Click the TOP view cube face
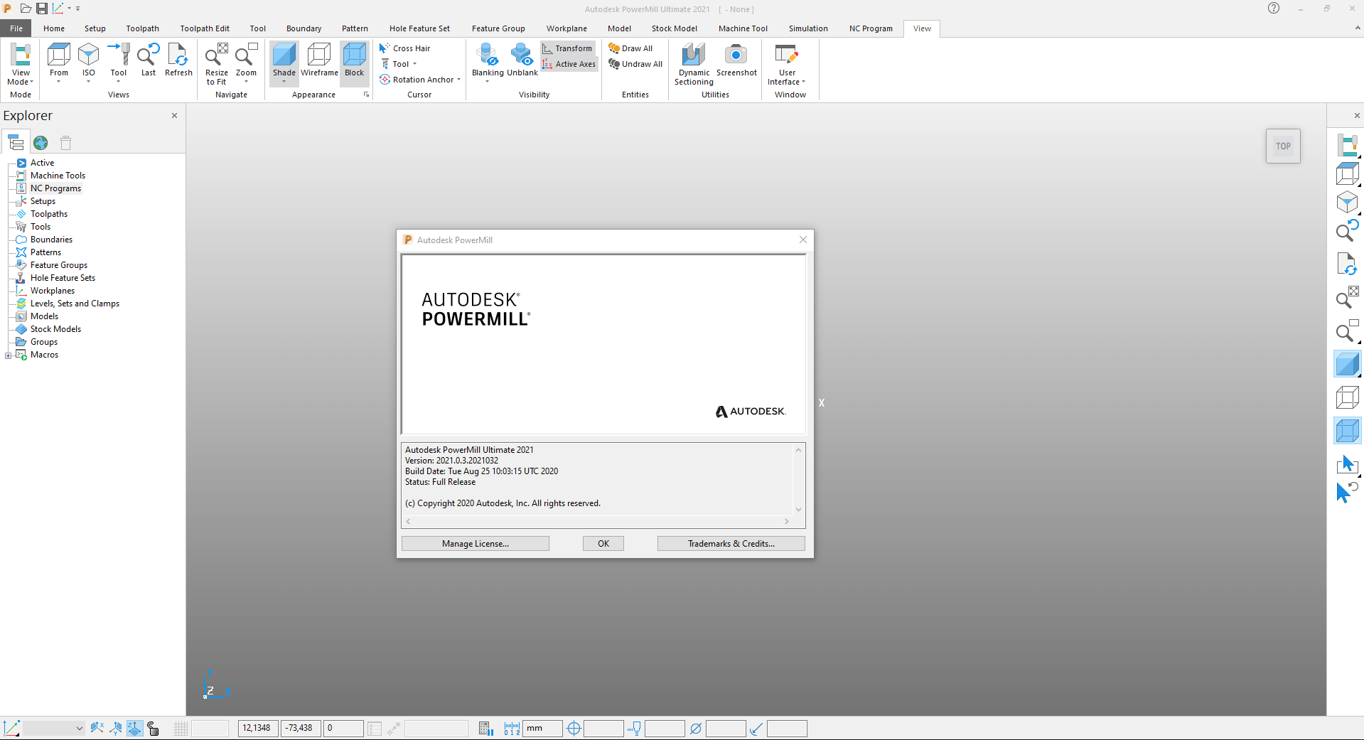Screen dimensions: 1364x740 coord(1283,146)
